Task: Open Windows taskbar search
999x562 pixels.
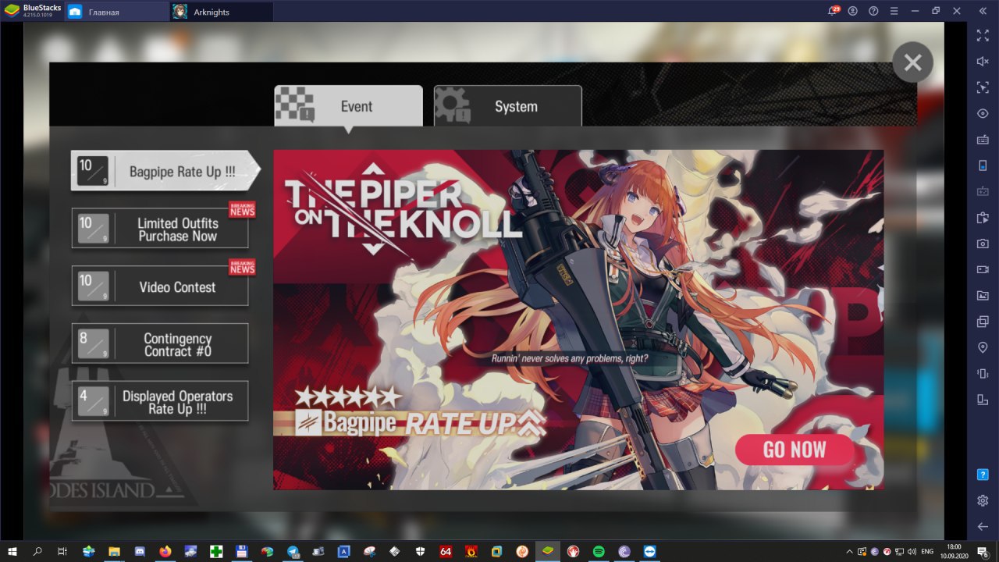Action: (x=37, y=551)
